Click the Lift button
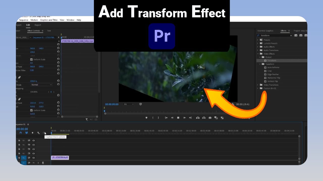 pyautogui.click(x=198, y=118)
